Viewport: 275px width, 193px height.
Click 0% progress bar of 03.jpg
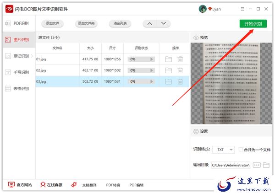141,81
